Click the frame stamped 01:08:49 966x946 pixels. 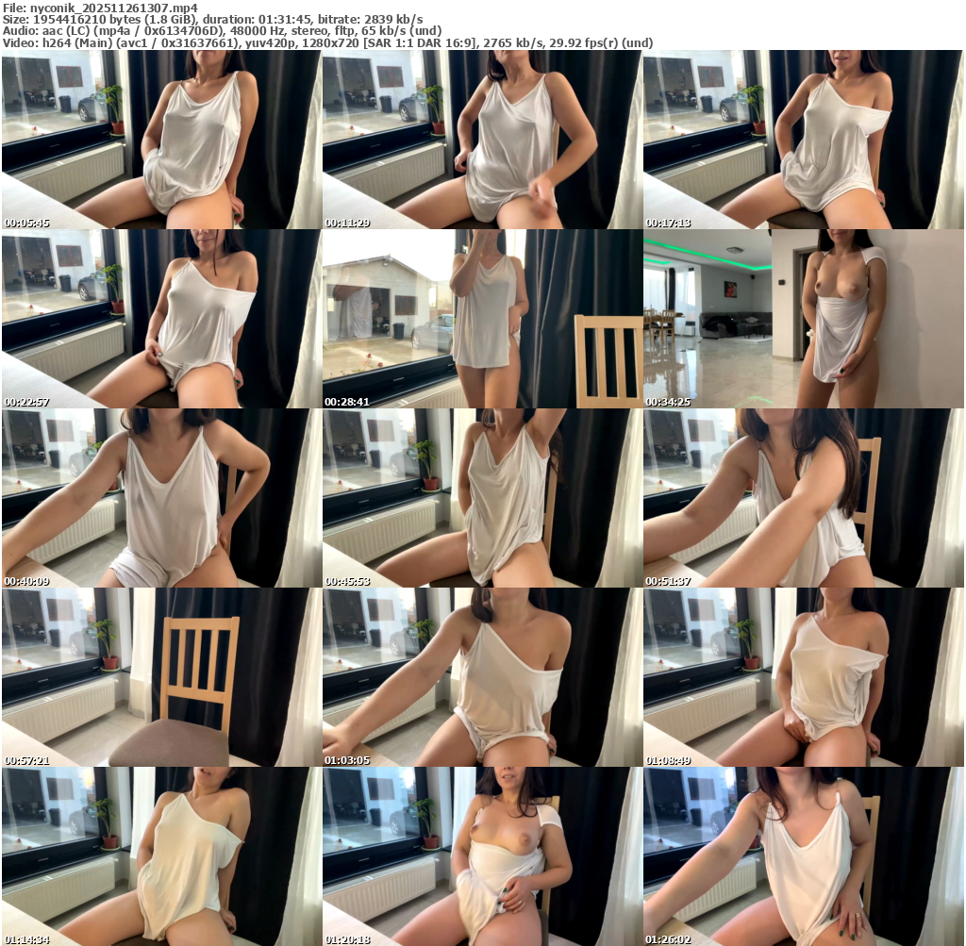[x=804, y=677]
